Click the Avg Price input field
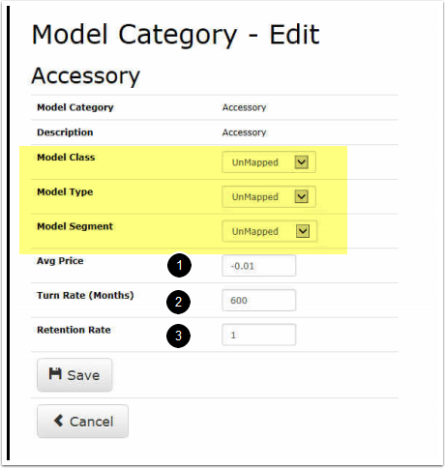The image size is (445, 468). (x=259, y=266)
